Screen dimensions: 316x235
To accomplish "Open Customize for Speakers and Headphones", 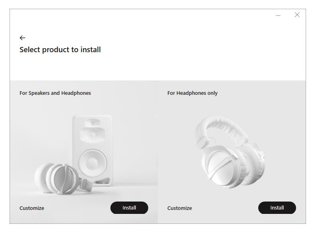I will (x=32, y=208).
